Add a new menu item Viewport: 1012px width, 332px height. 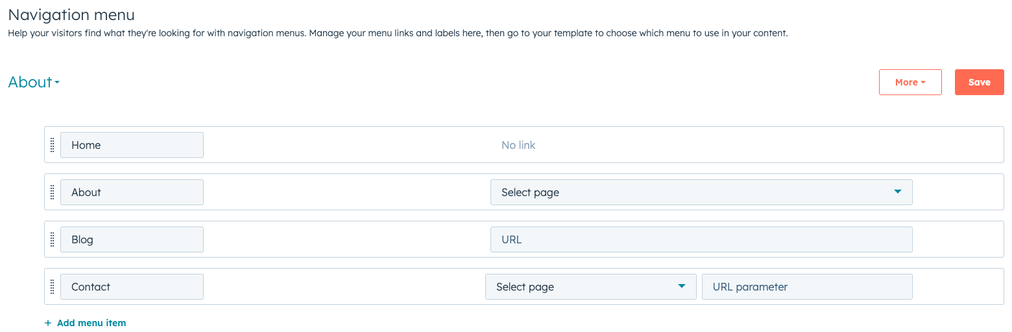(x=85, y=323)
